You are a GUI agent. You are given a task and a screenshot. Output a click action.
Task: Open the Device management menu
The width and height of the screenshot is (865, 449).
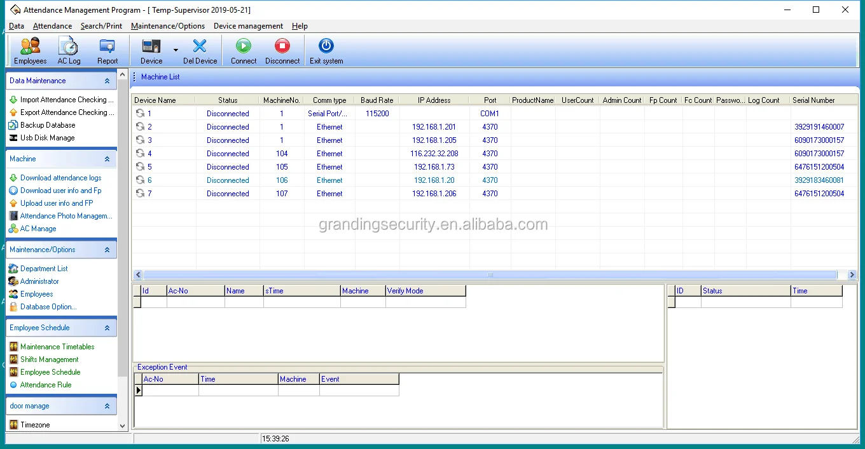click(248, 26)
